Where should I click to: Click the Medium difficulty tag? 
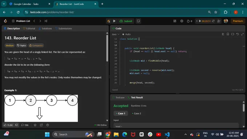(x=9, y=45)
